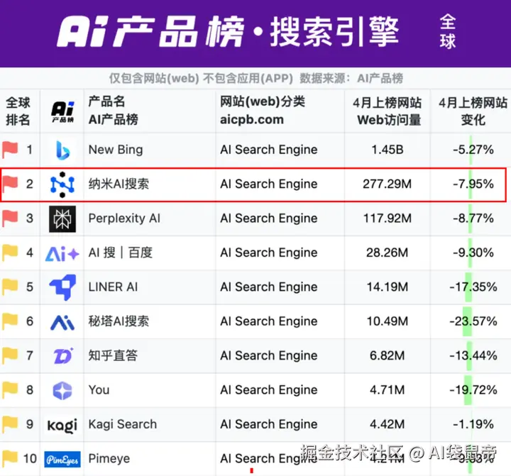
Task: Click the -5.27% change value
Action: [x=473, y=150]
